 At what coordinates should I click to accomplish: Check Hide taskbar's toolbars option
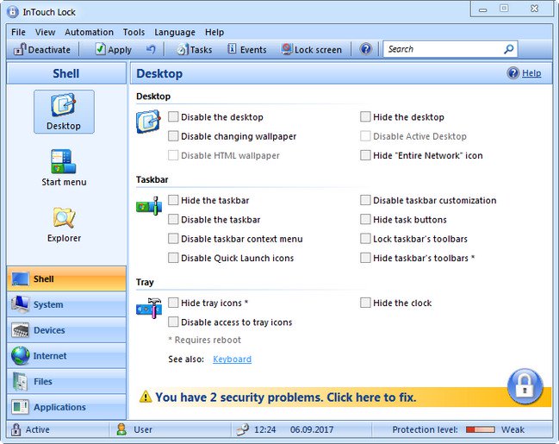pyautogui.click(x=365, y=258)
